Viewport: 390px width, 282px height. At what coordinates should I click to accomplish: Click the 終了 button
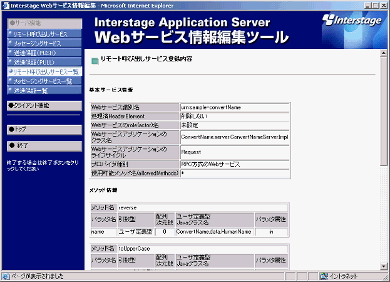44,146
